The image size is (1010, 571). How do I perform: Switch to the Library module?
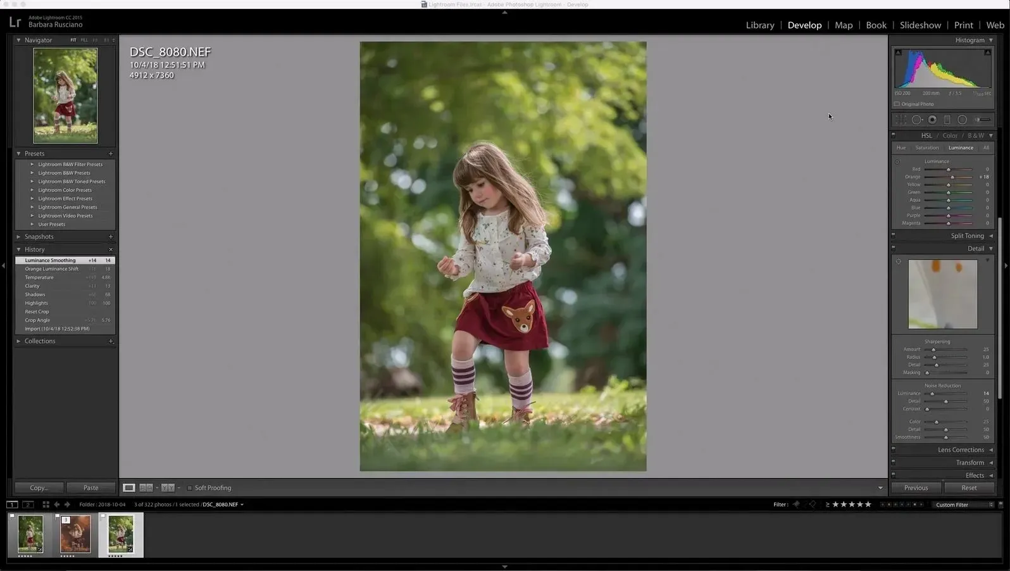tap(759, 25)
